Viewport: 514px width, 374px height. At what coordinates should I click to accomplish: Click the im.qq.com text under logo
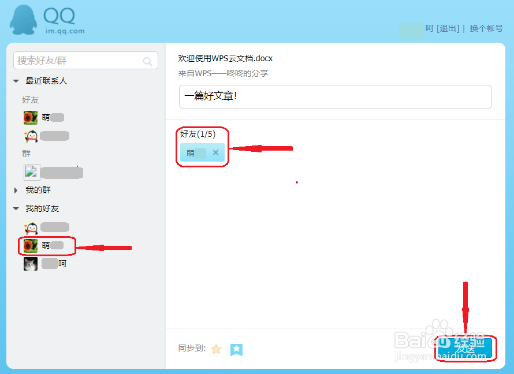coord(65,31)
